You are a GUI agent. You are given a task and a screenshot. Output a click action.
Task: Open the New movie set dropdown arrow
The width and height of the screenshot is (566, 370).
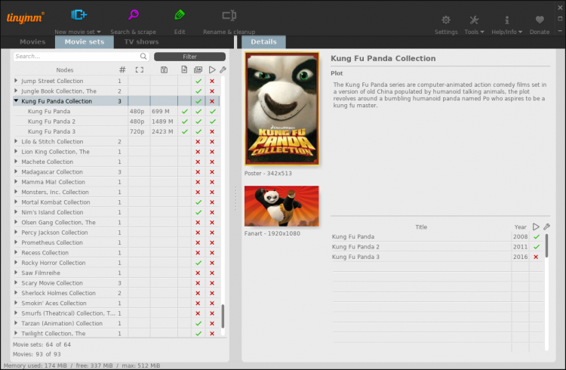click(99, 32)
